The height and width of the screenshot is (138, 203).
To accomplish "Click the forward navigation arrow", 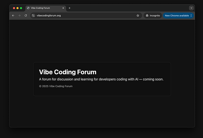I will (x=19, y=15).
